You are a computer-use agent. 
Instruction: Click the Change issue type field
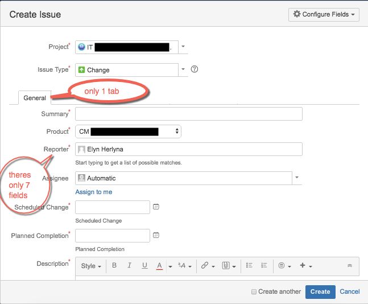click(x=127, y=70)
